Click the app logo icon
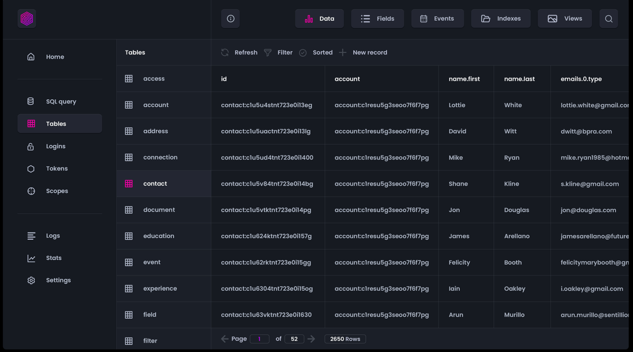Viewport: 633px width, 352px height. pyautogui.click(x=27, y=19)
